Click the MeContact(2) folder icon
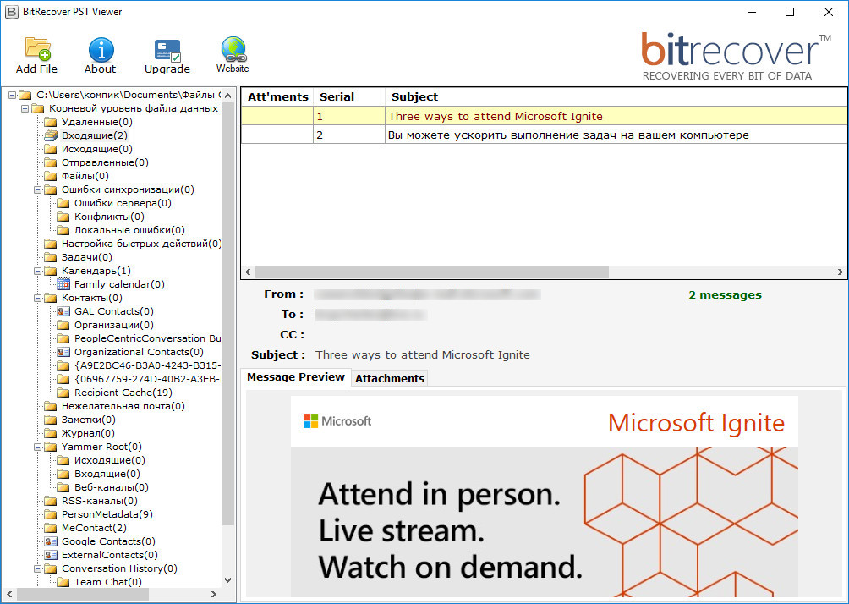This screenshot has width=849, height=604. (51, 528)
